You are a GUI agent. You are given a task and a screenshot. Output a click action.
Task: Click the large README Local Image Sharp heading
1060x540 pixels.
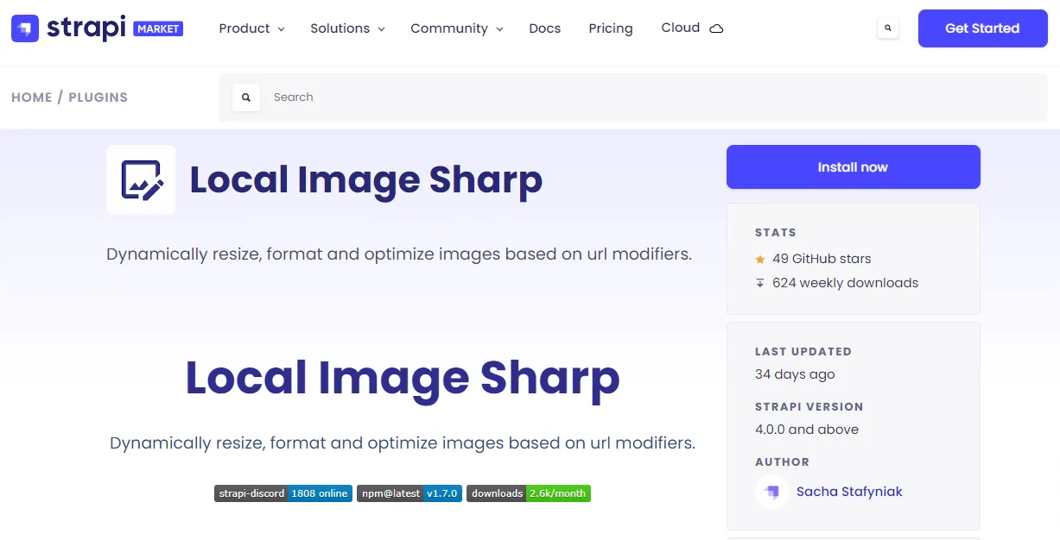[403, 378]
